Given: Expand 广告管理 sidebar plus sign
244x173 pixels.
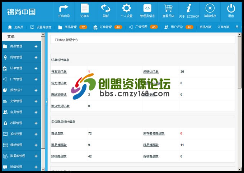Looking at the screenshot, I should (36, 79).
